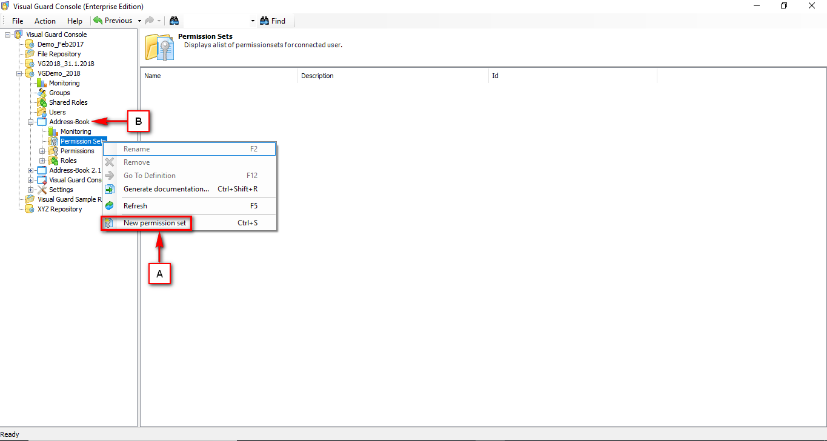Image resolution: width=827 pixels, height=441 pixels.
Task: Click the Generate documentation menu icon
Action: pos(110,189)
